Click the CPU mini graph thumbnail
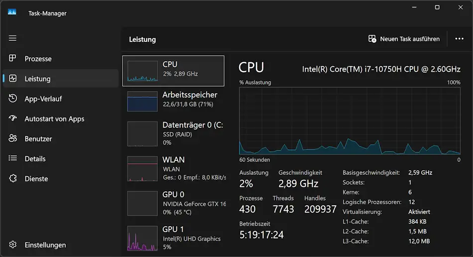This screenshot has height=257, width=473. (142, 71)
